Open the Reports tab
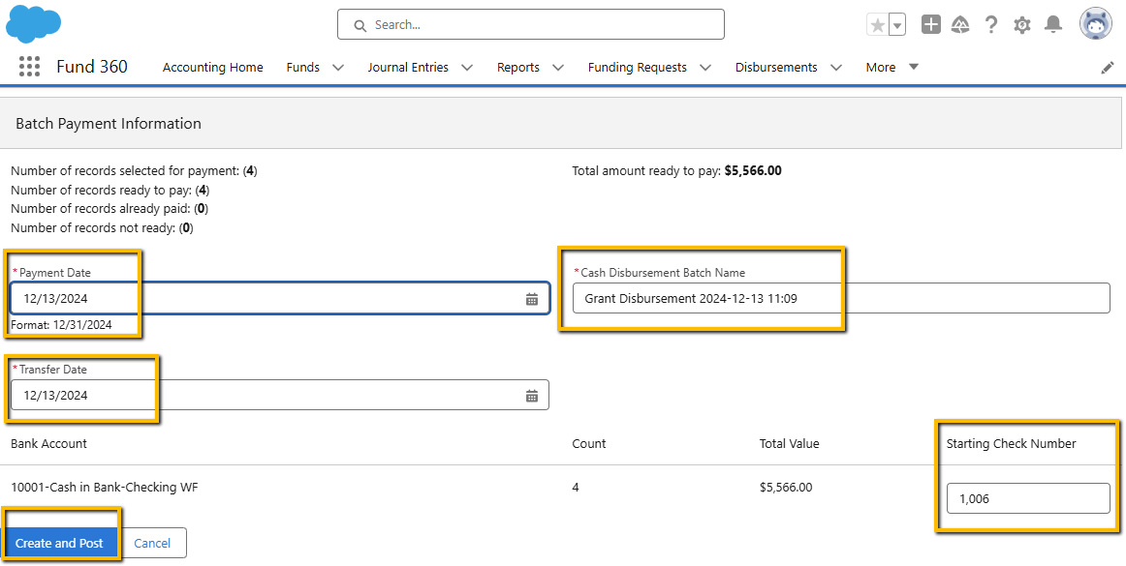Screen dimensions: 1126x566 click(x=518, y=68)
